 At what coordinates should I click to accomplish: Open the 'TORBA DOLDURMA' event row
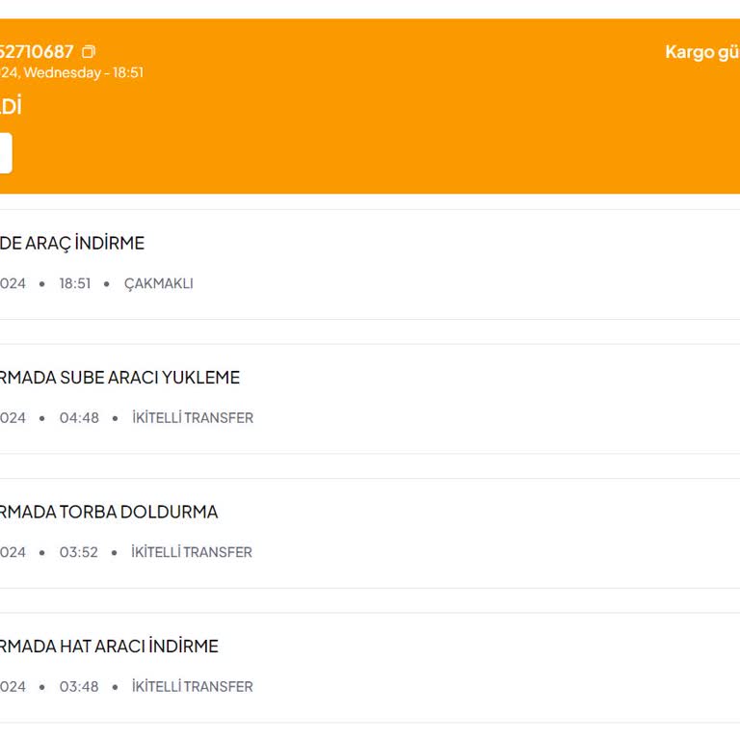tap(109, 512)
